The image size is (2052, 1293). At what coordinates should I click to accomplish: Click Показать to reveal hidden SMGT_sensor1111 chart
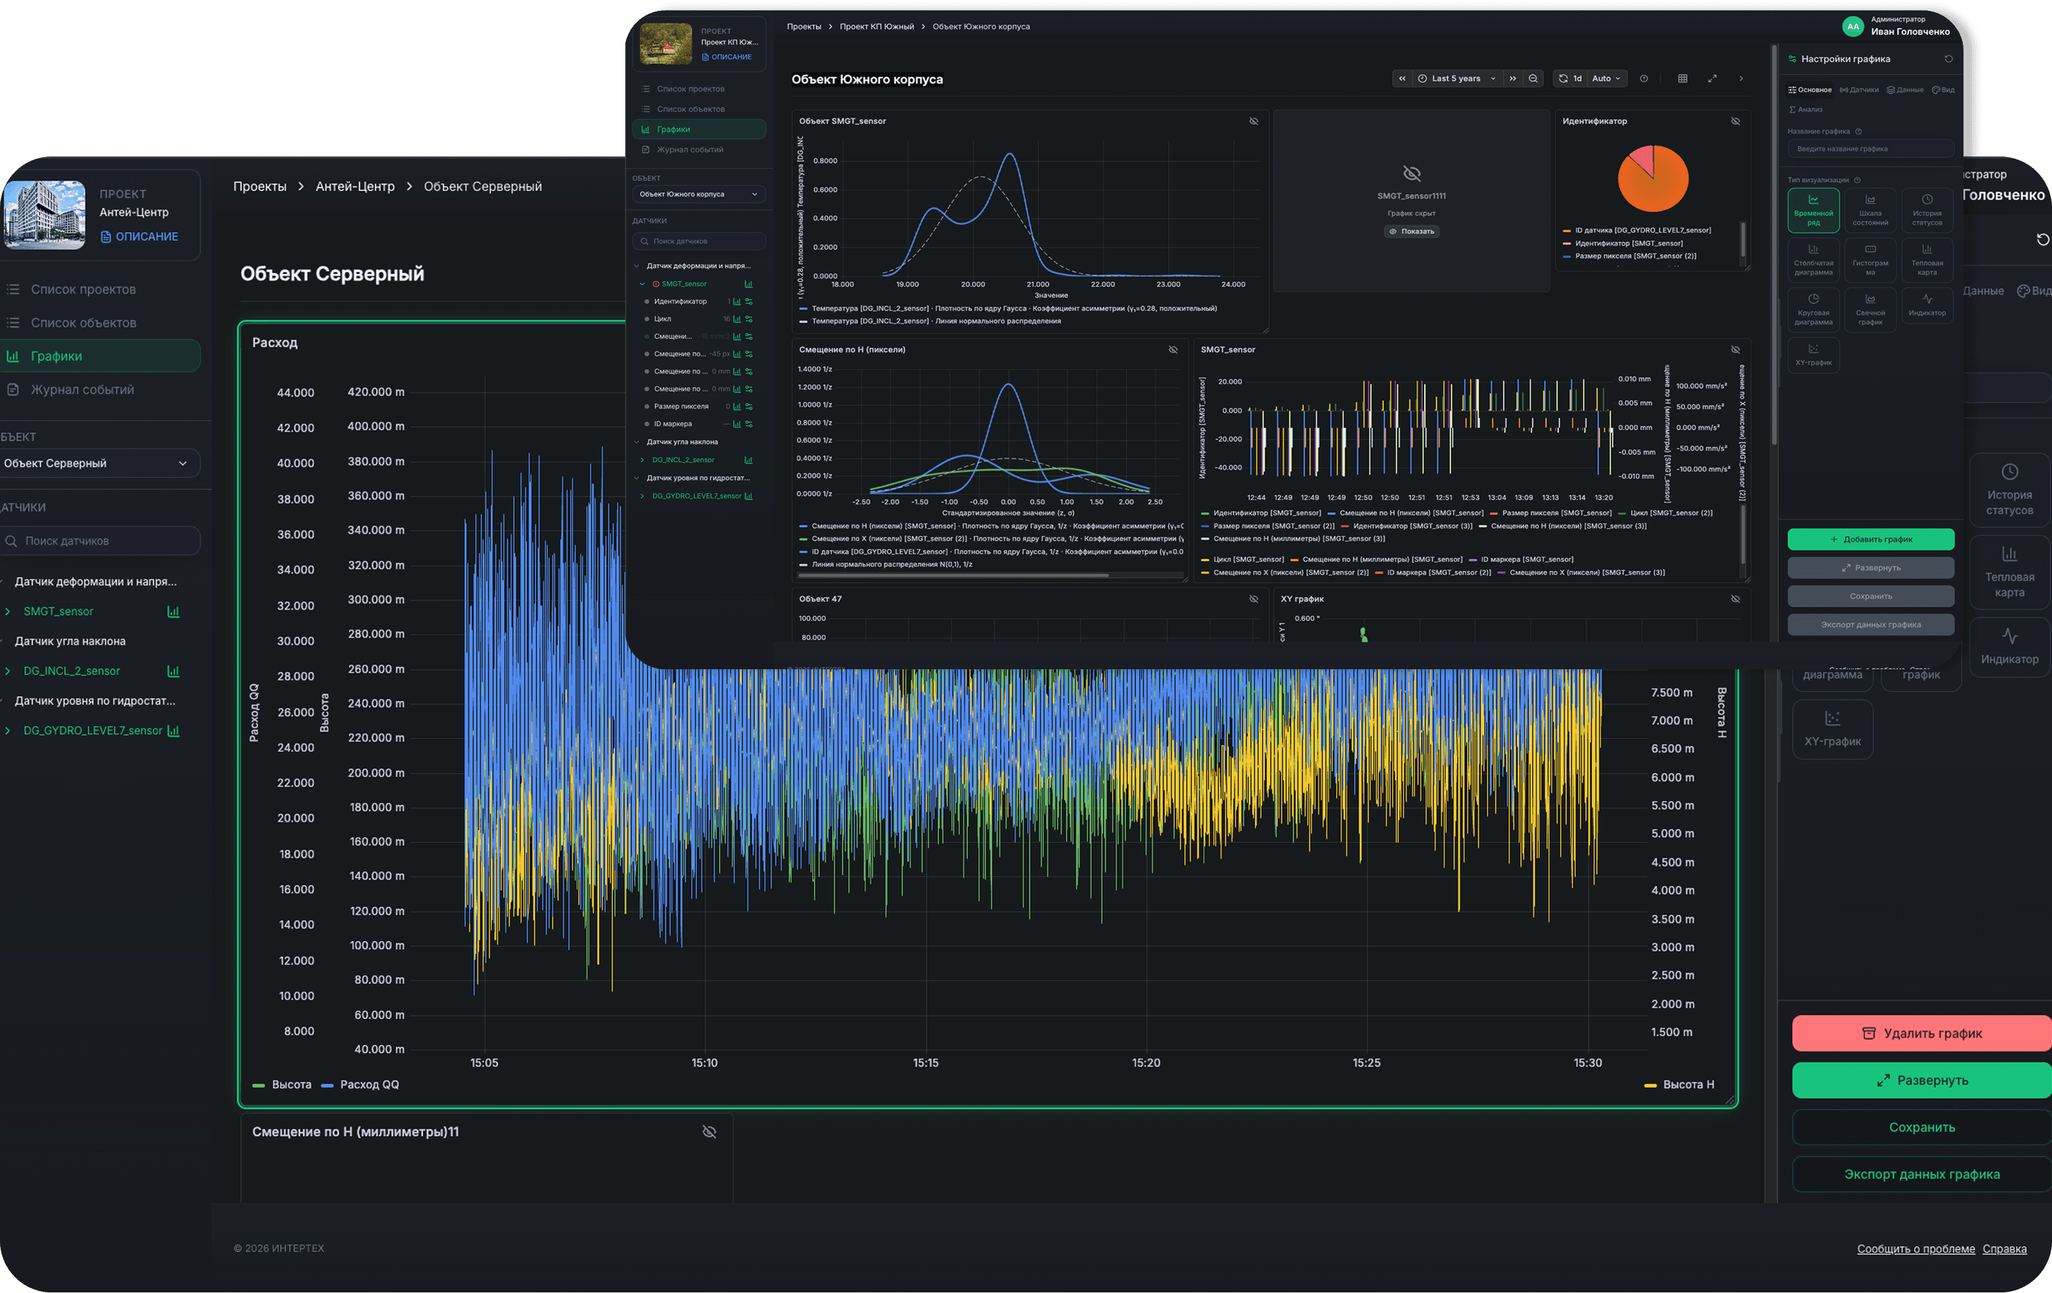[1412, 231]
